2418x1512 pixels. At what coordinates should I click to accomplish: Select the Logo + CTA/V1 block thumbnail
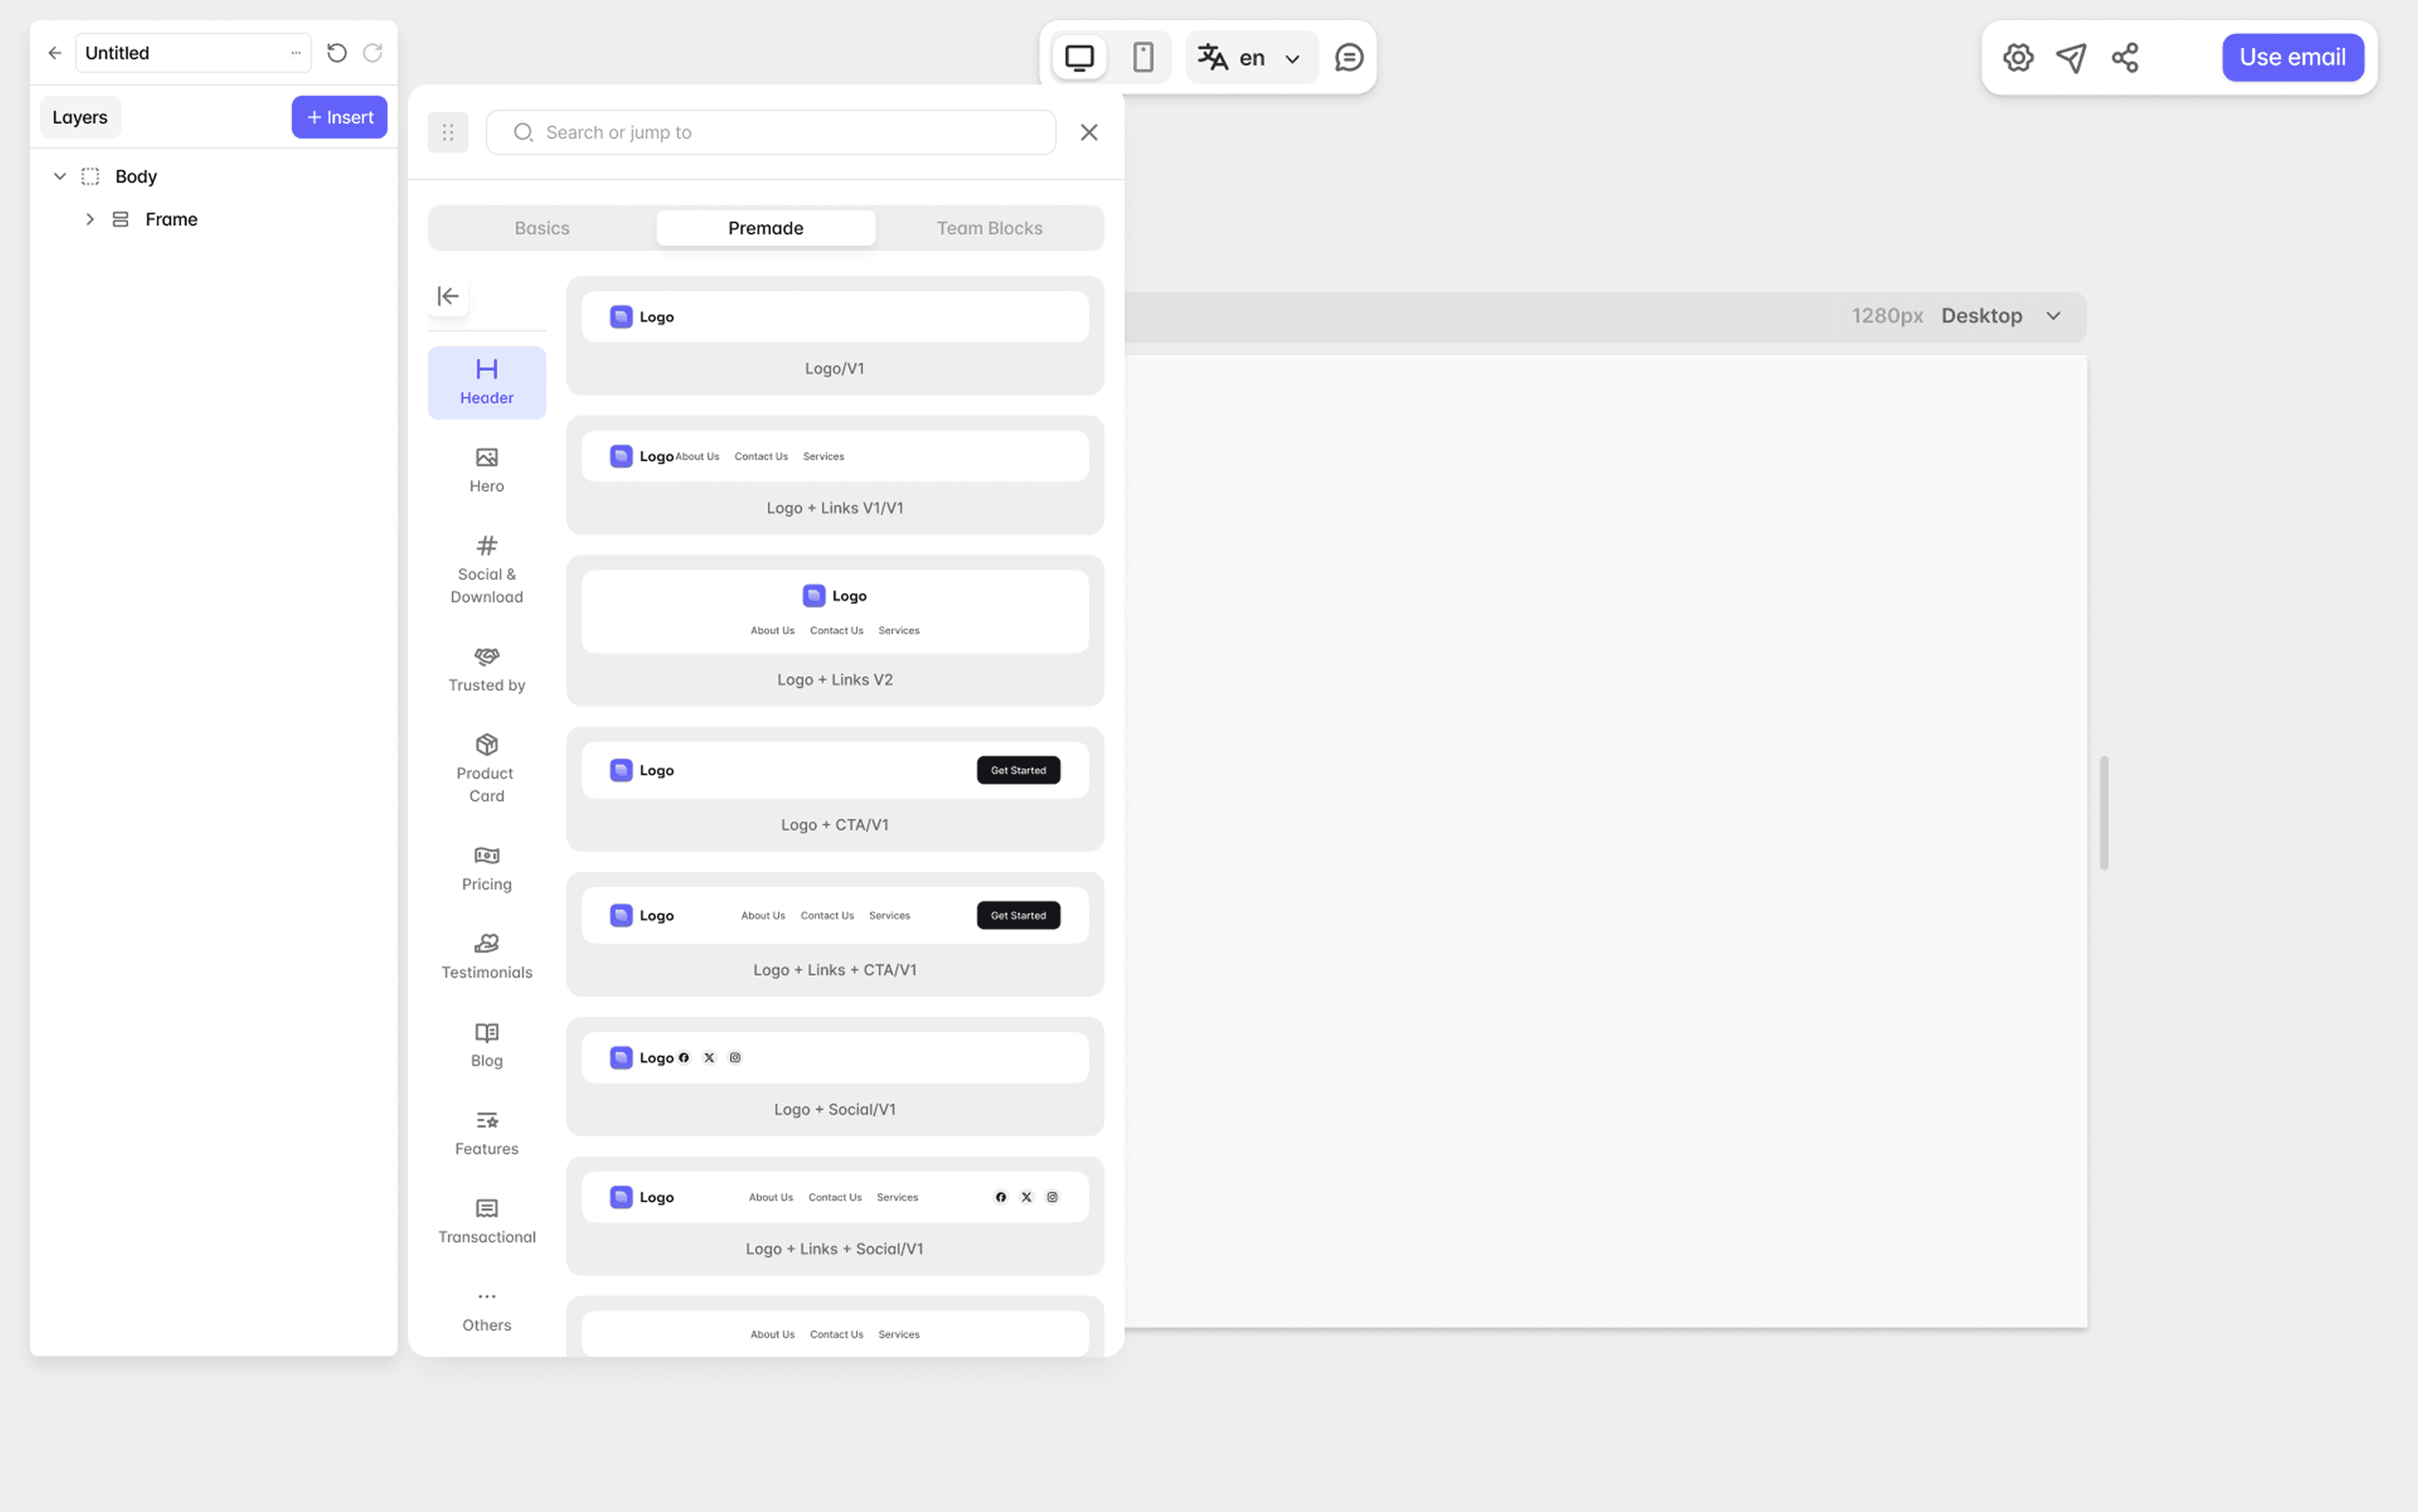(835, 771)
